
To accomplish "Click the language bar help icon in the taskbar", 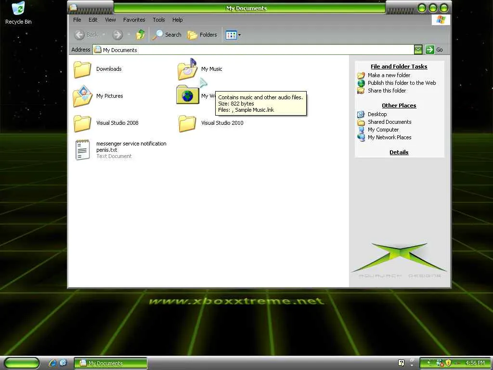I will pyautogui.click(x=401, y=363).
